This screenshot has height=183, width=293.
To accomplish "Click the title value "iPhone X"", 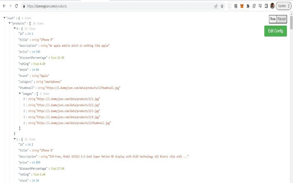I will pos(46,150).
